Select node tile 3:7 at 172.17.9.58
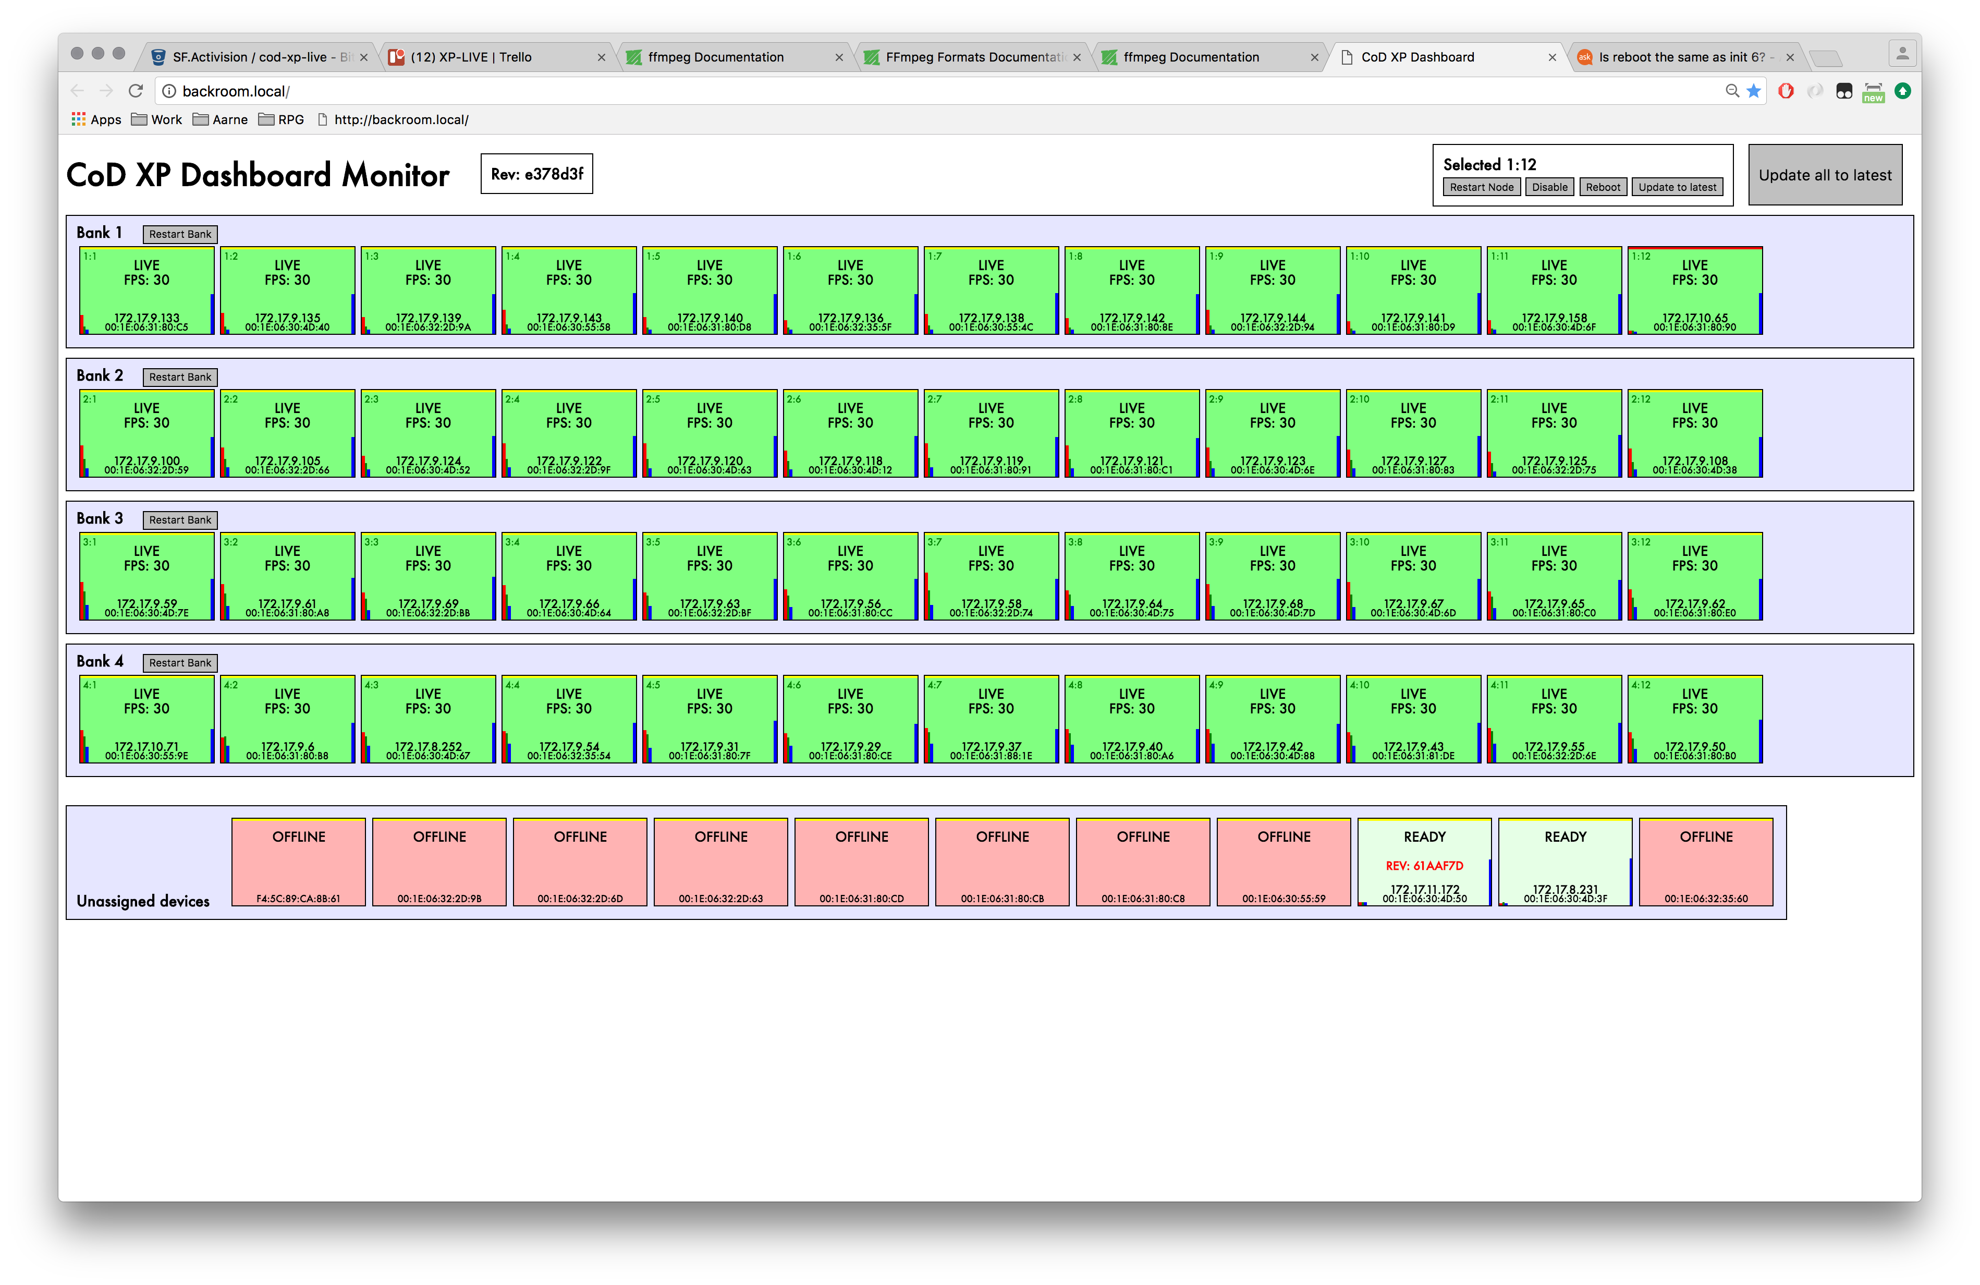1980x1285 pixels. 991,577
